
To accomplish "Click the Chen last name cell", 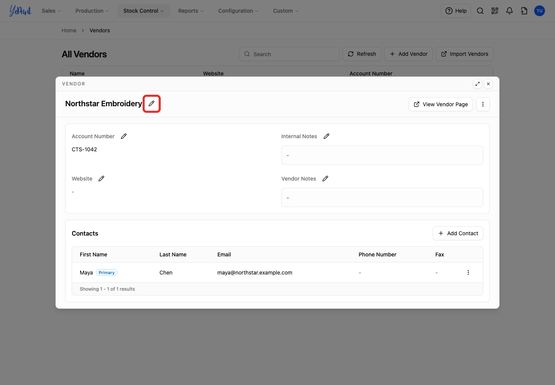I will click(x=166, y=273).
